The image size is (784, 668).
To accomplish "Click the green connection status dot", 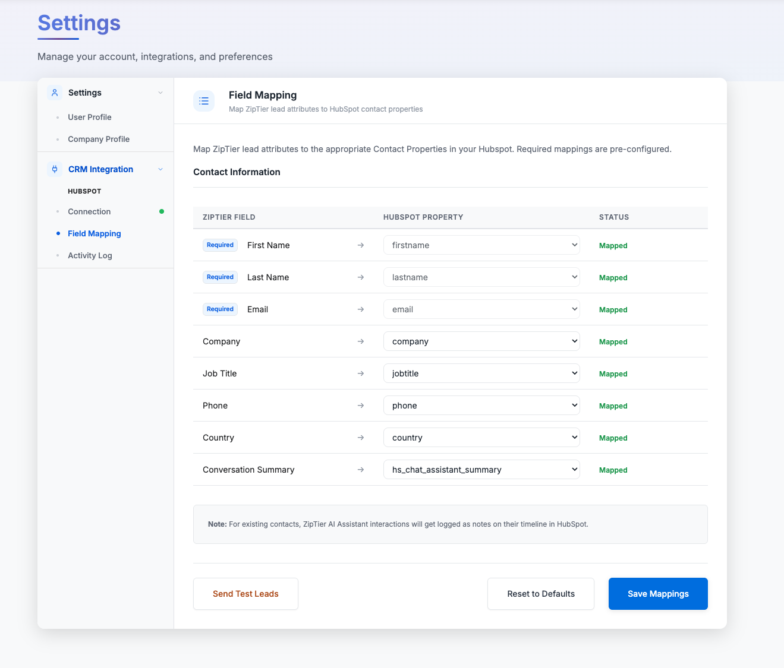I will point(162,211).
